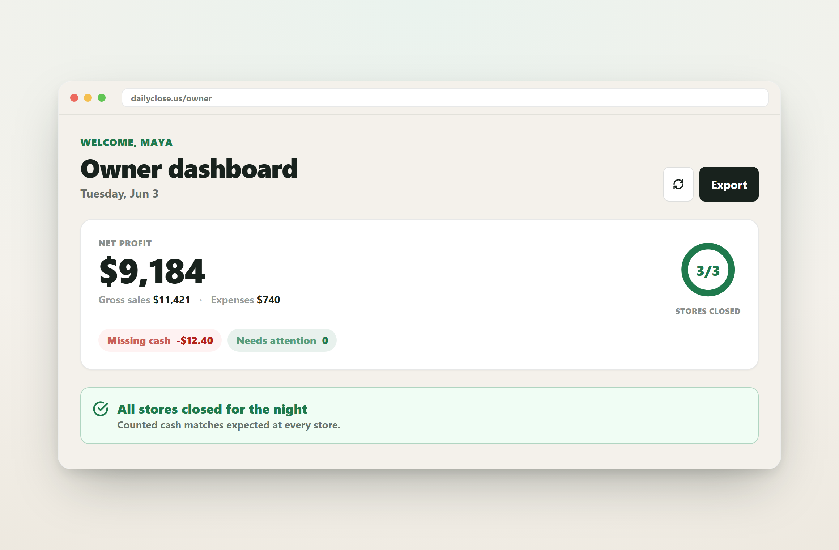Click the green maximize window dot

[102, 98]
